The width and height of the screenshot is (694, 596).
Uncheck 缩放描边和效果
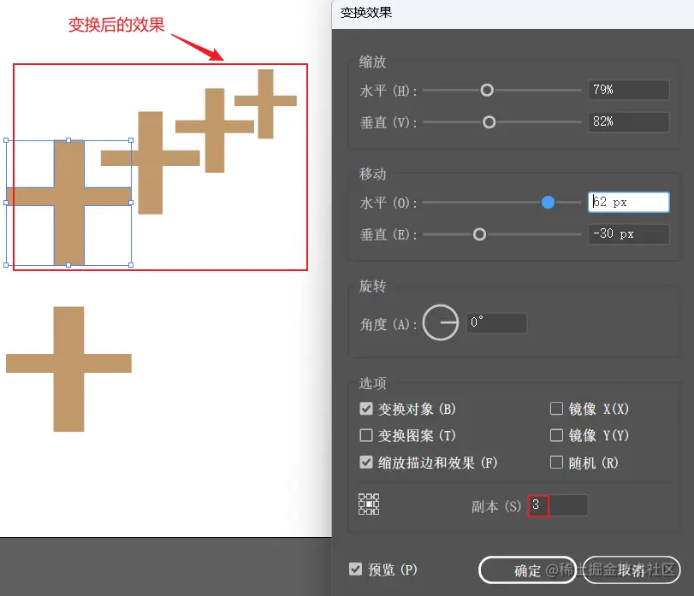pyautogui.click(x=366, y=462)
